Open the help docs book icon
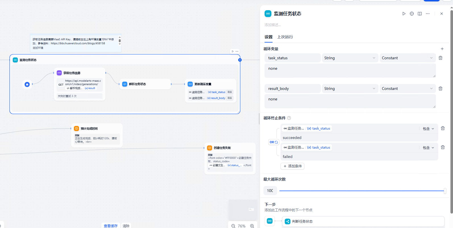Screen dimensions: 453x228 click(420, 14)
